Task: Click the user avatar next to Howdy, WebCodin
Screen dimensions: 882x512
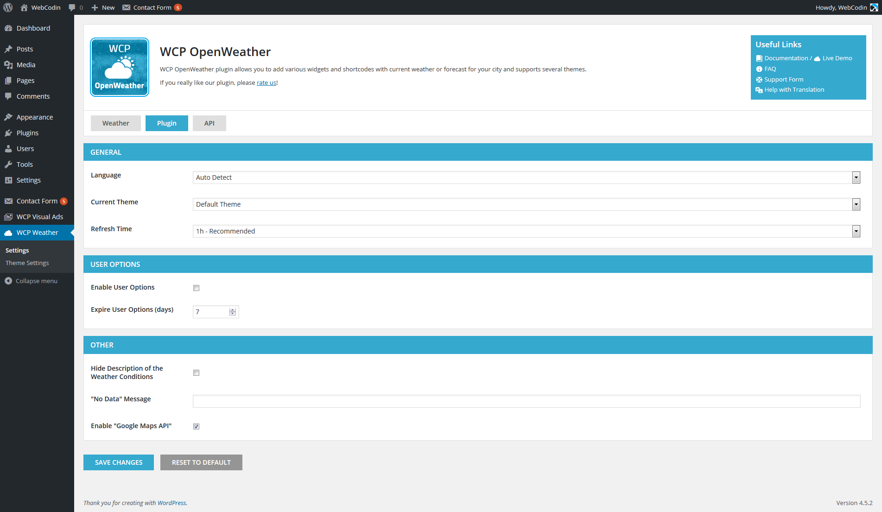Action: click(x=874, y=7)
